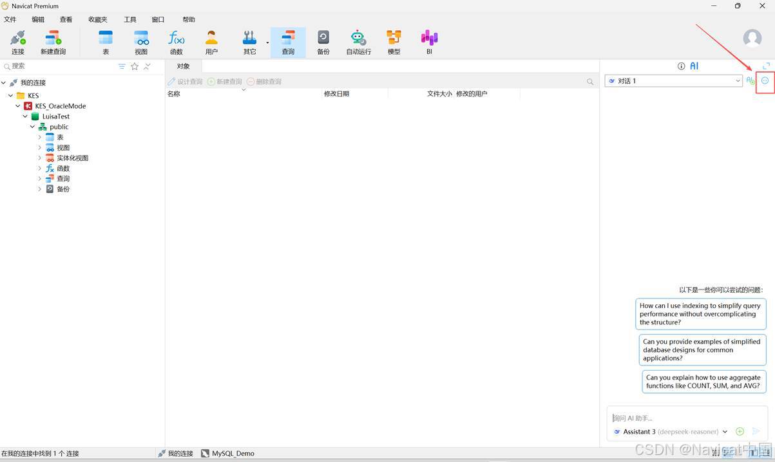The image size is (775, 462).
Task: Open the 文件 menu
Action: click(10, 19)
